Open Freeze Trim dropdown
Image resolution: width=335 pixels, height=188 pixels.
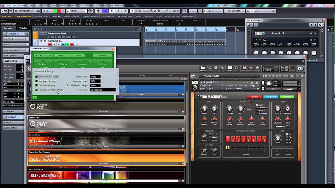click(103, 90)
